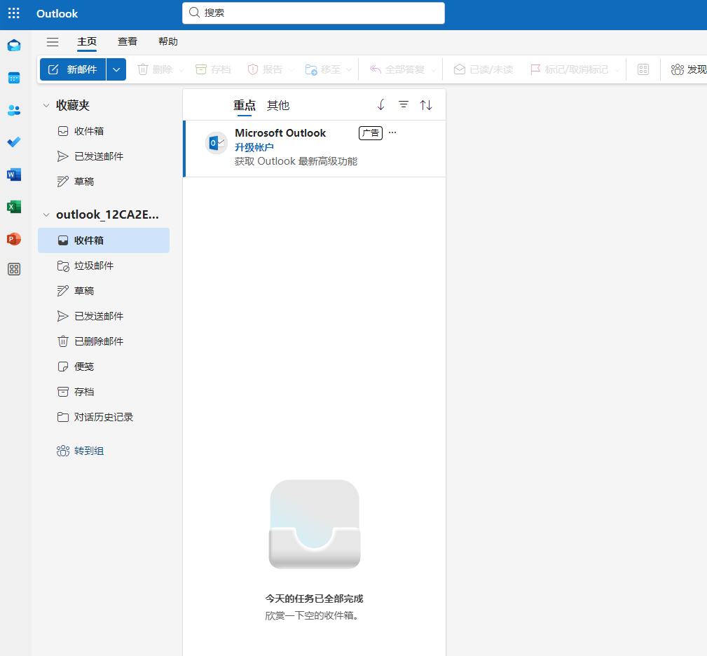This screenshot has width=707, height=656.
Task: Open 草稿 under 收藏夹
Action: (104, 182)
